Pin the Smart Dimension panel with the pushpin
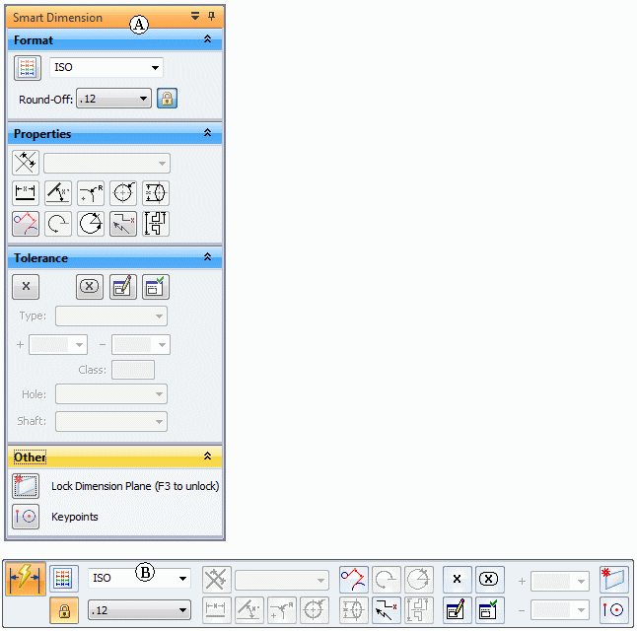637x631 pixels. 211,17
